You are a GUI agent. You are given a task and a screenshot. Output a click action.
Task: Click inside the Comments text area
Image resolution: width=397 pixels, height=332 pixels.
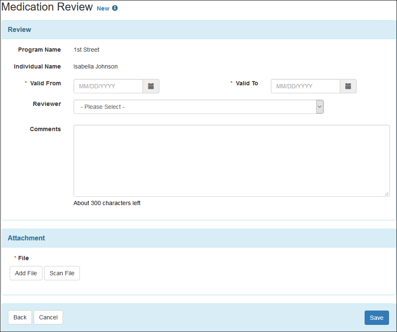click(231, 161)
